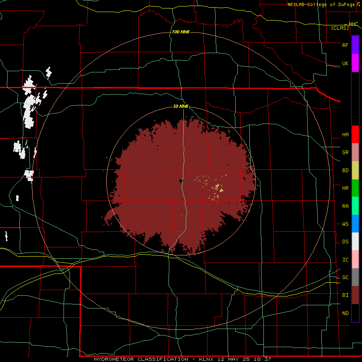The height and width of the screenshot is (362, 362).
Task: Click the "UK" legend label
Action: point(345,63)
